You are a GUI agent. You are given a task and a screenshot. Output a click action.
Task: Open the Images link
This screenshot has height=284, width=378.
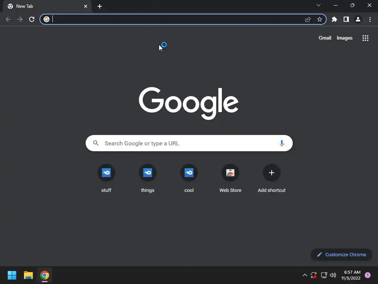pos(344,38)
